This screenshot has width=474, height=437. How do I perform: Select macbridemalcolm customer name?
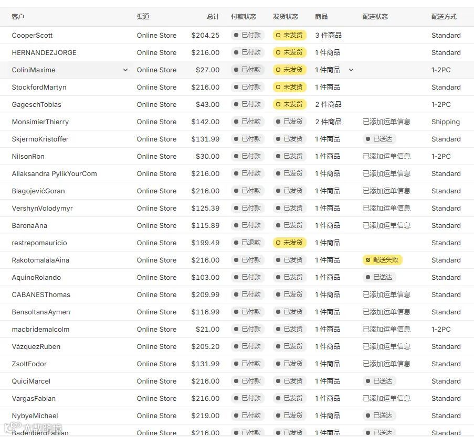(x=40, y=329)
